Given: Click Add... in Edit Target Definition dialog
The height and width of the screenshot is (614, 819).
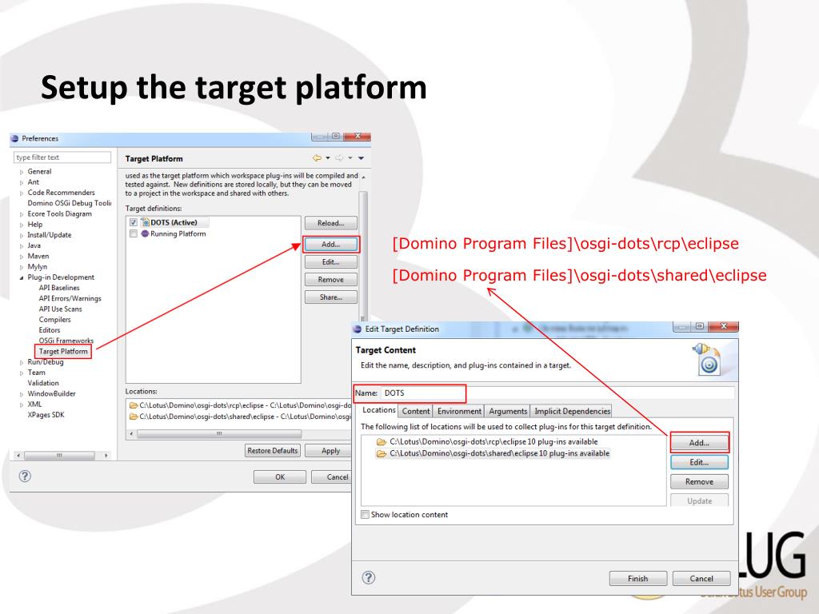Looking at the screenshot, I should [699, 443].
